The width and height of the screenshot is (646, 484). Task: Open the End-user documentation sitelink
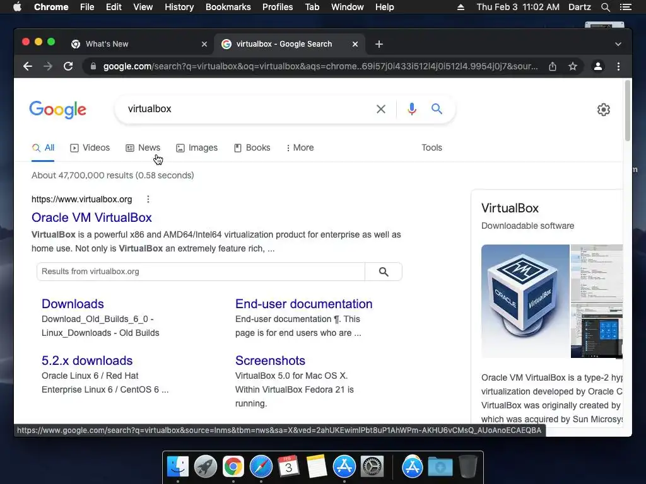pyautogui.click(x=304, y=304)
